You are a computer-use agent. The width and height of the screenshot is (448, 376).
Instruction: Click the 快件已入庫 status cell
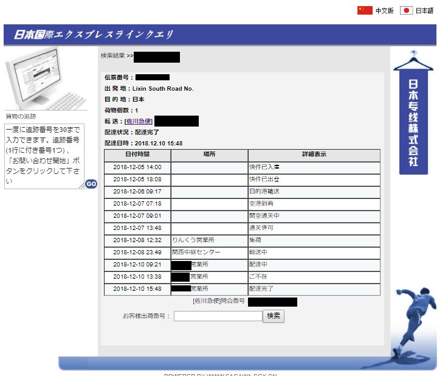314,167
